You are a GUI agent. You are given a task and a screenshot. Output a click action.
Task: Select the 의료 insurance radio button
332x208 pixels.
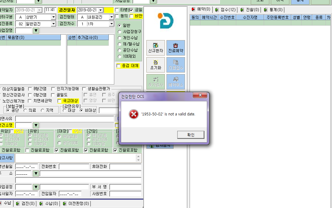pyautogui.click(x=25, y=110)
